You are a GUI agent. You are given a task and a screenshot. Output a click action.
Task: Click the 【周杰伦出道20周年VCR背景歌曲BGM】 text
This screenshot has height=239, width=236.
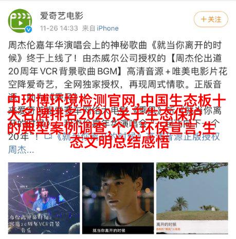tap(115, 65)
